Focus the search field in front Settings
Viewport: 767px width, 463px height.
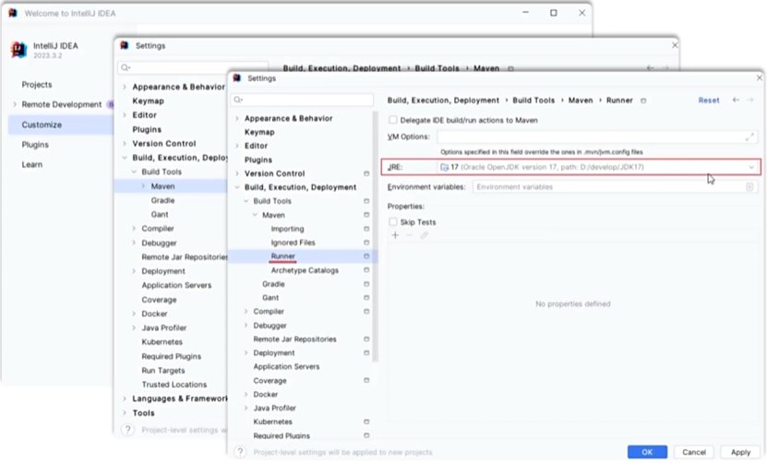click(303, 100)
